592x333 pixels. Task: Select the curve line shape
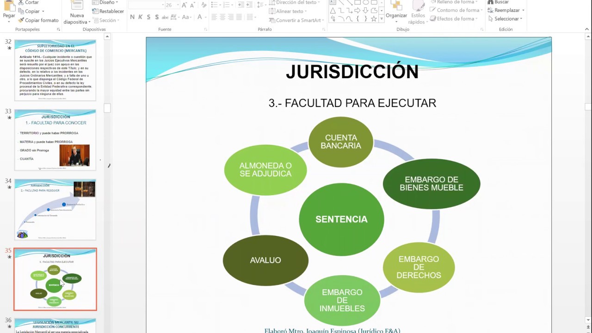point(349,19)
